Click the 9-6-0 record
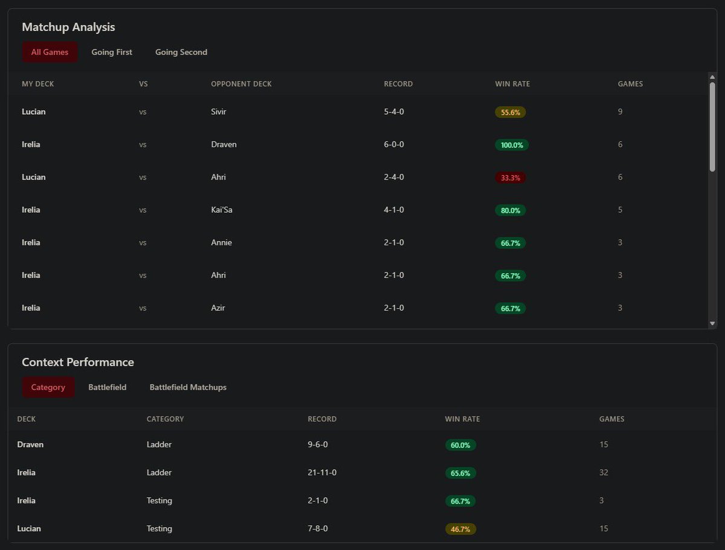 click(x=318, y=444)
